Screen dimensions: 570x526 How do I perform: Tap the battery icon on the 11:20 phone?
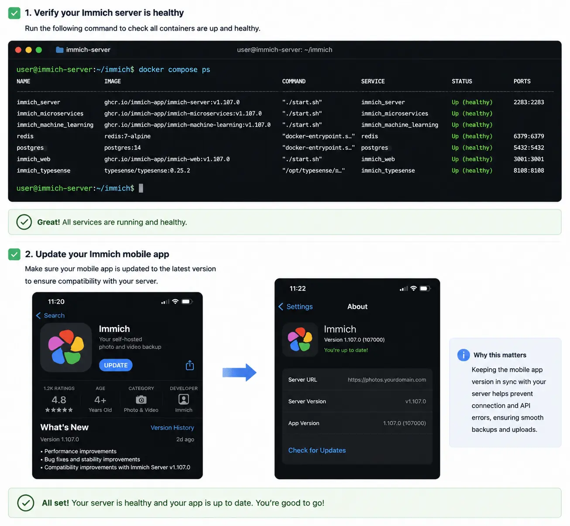point(187,301)
